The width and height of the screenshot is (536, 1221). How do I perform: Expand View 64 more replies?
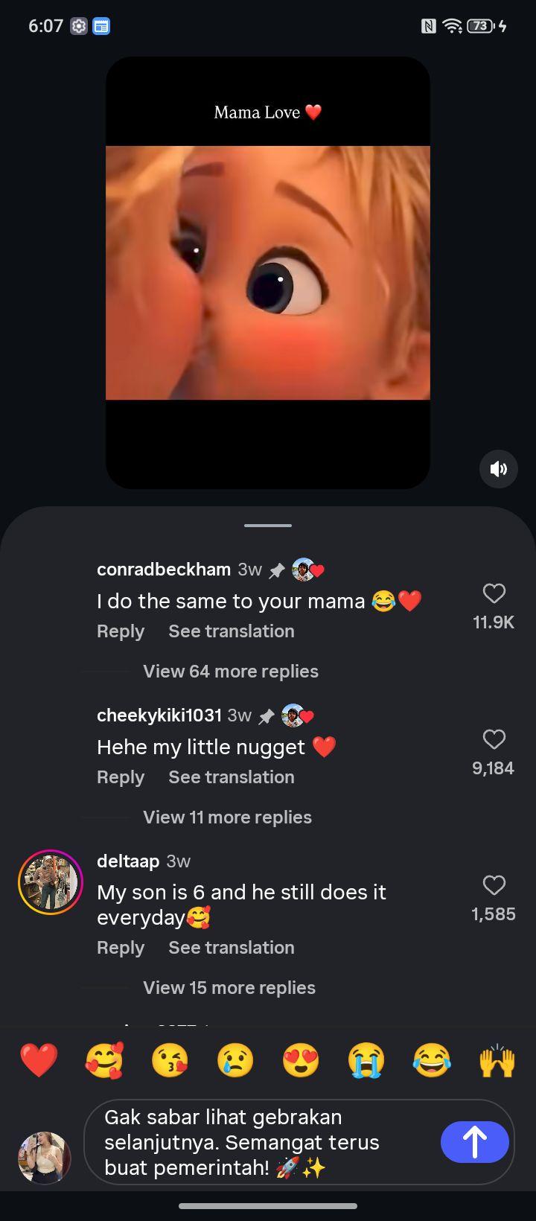tap(231, 671)
